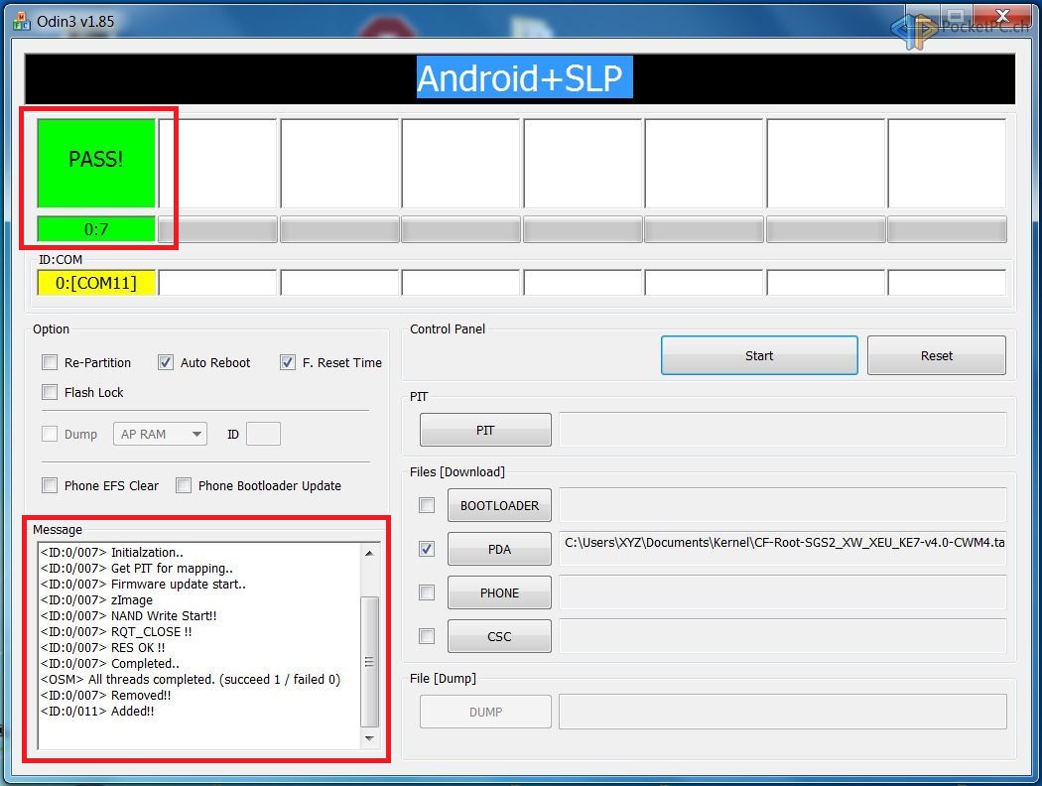Viewport: 1042px width, 786px height.
Task: Click the 'NAND Write Start!!' log line
Action: click(x=129, y=616)
